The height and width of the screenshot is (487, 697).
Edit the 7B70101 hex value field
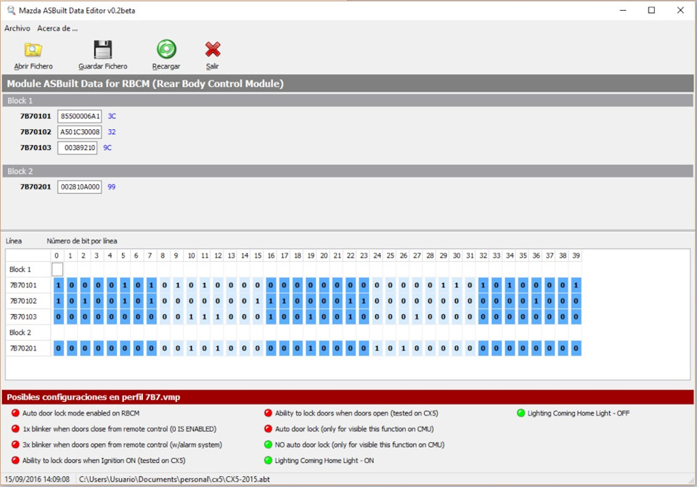pyautogui.click(x=80, y=116)
